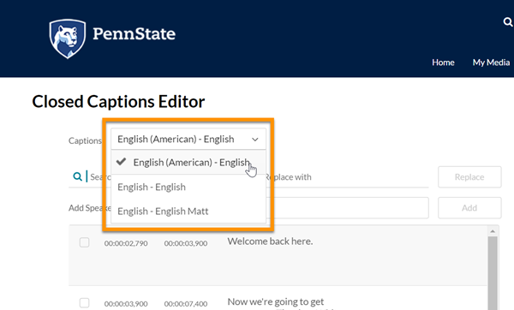Viewport: 514px width, 310px height.
Task: Click the teal search caption icon
Action: pyautogui.click(x=77, y=176)
